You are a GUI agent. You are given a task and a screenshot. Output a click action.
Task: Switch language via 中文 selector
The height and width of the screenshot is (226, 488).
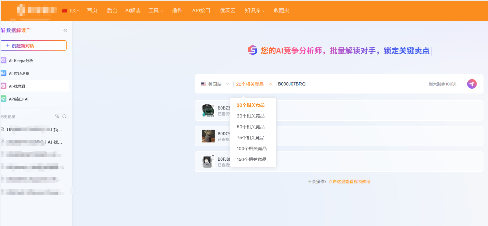pyautogui.click(x=71, y=11)
